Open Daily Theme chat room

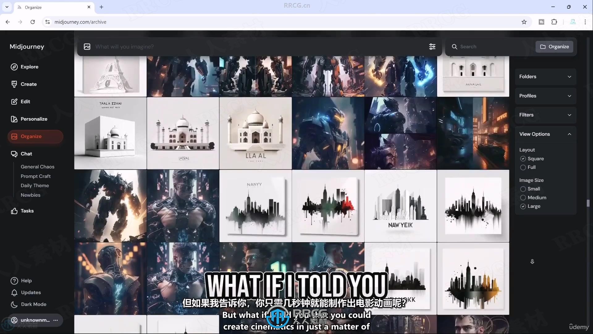35,186
